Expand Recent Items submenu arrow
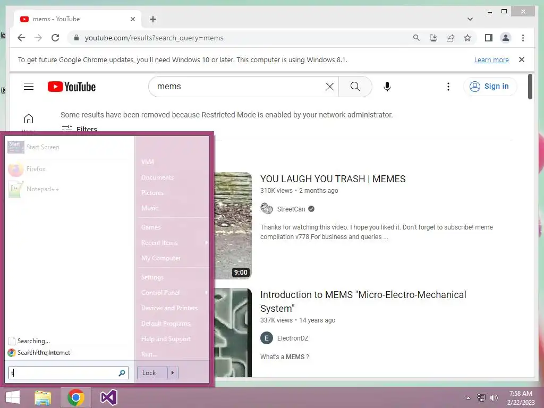This screenshot has height=408, width=544. tap(206, 243)
